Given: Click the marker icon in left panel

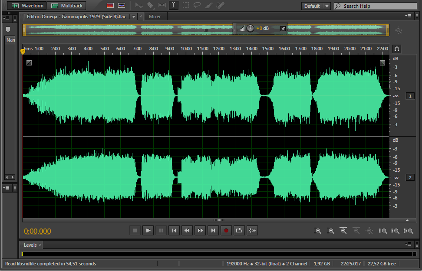Looking at the screenshot, I should [8, 29].
